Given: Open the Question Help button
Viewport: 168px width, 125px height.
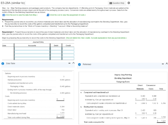Looking at the screenshot, I should point(117,3).
